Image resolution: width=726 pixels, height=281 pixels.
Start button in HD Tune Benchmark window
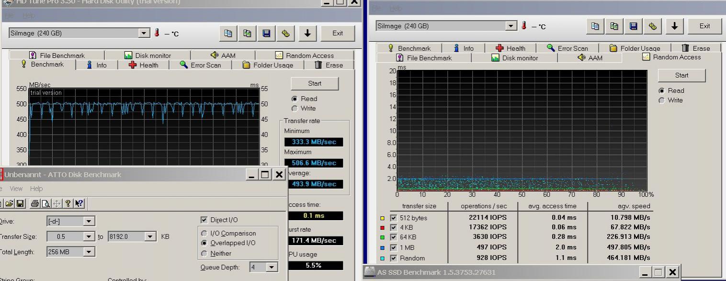[315, 83]
